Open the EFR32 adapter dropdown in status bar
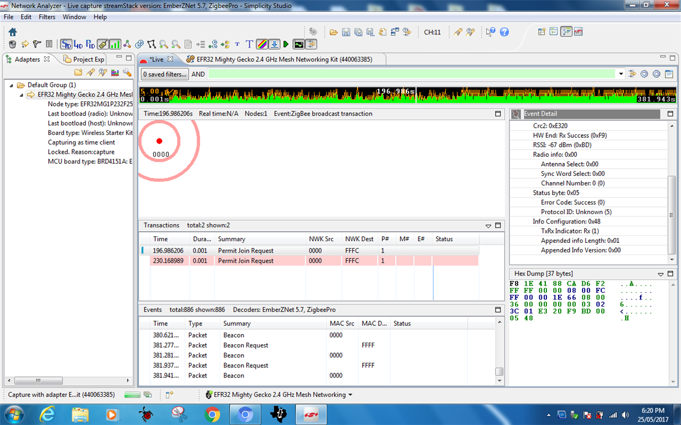 350,395
